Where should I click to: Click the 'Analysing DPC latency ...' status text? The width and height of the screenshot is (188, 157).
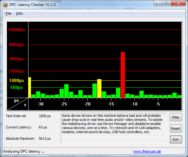23,151
